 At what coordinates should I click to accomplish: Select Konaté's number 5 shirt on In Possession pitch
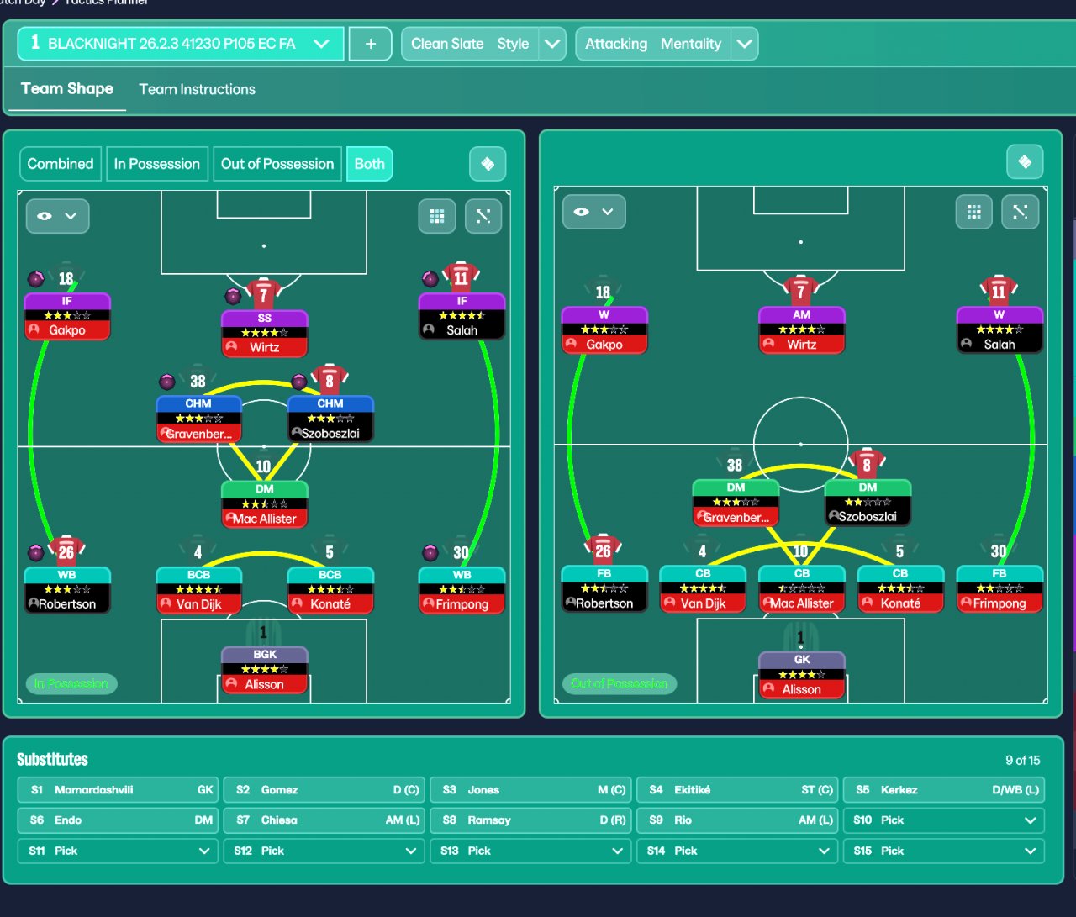(330, 551)
